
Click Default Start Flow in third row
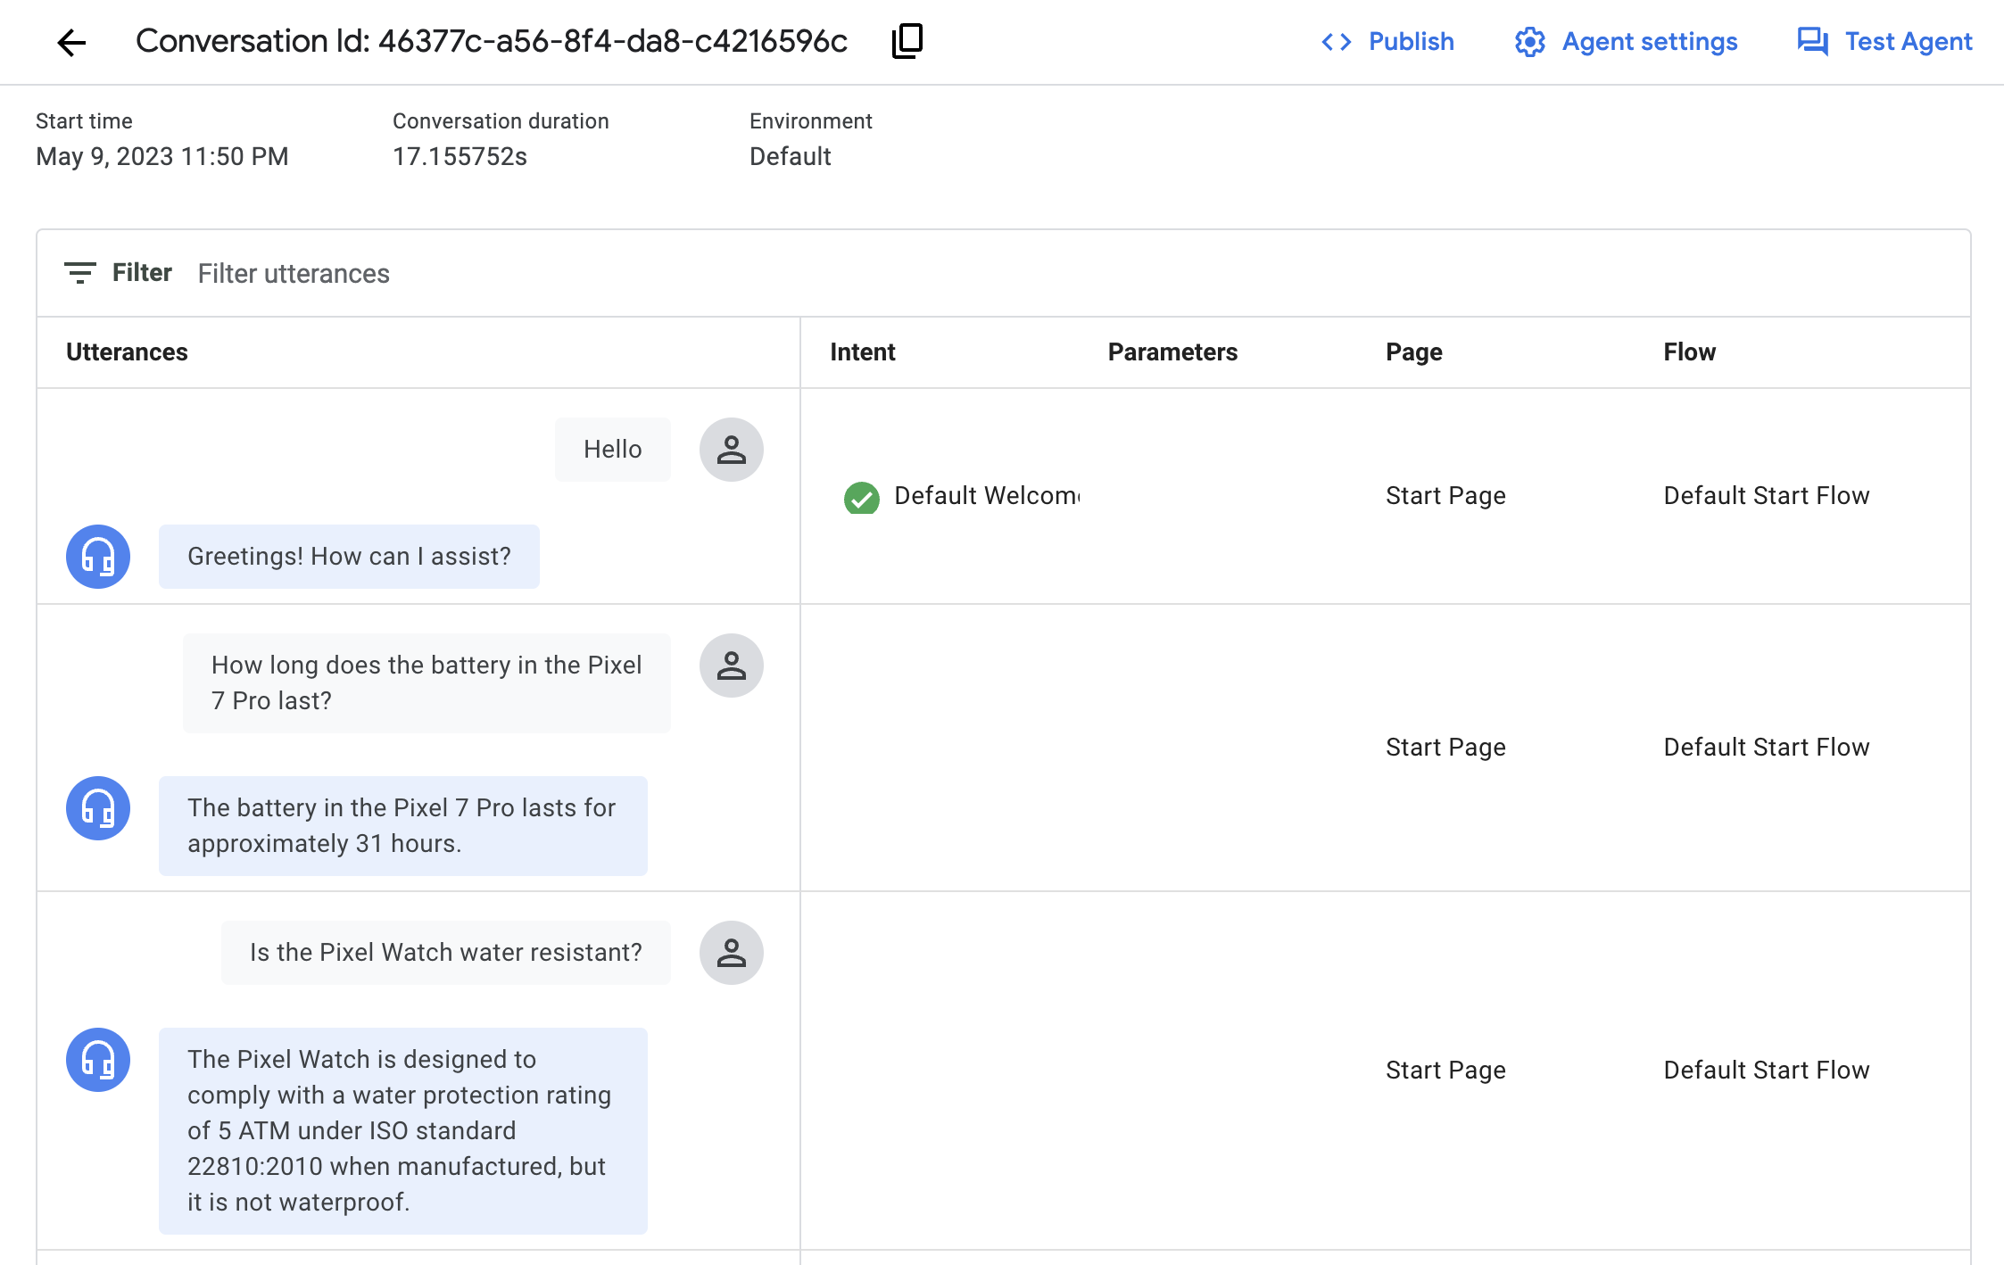pos(1767,1068)
